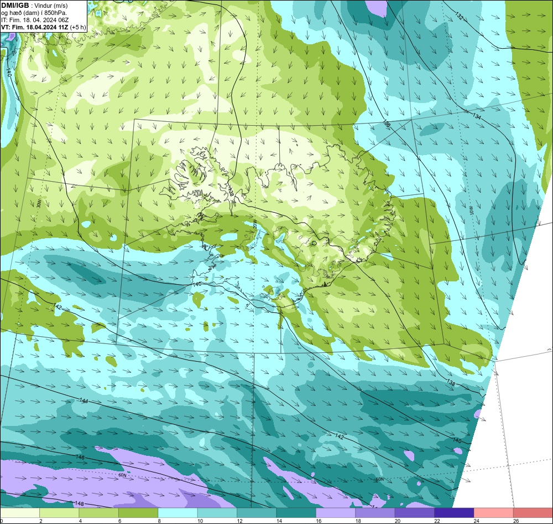Select the 14–16 m/s dark teal legend swatch
This screenshot has height=524, width=553.
click(x=296, y=513)
